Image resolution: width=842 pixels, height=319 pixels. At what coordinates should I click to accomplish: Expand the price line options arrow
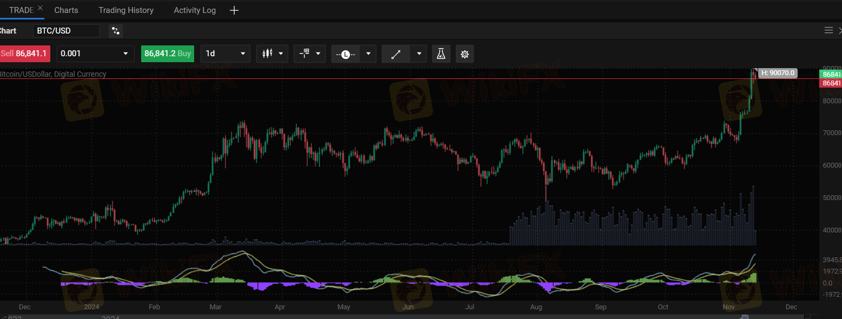(x=368, y=54)
